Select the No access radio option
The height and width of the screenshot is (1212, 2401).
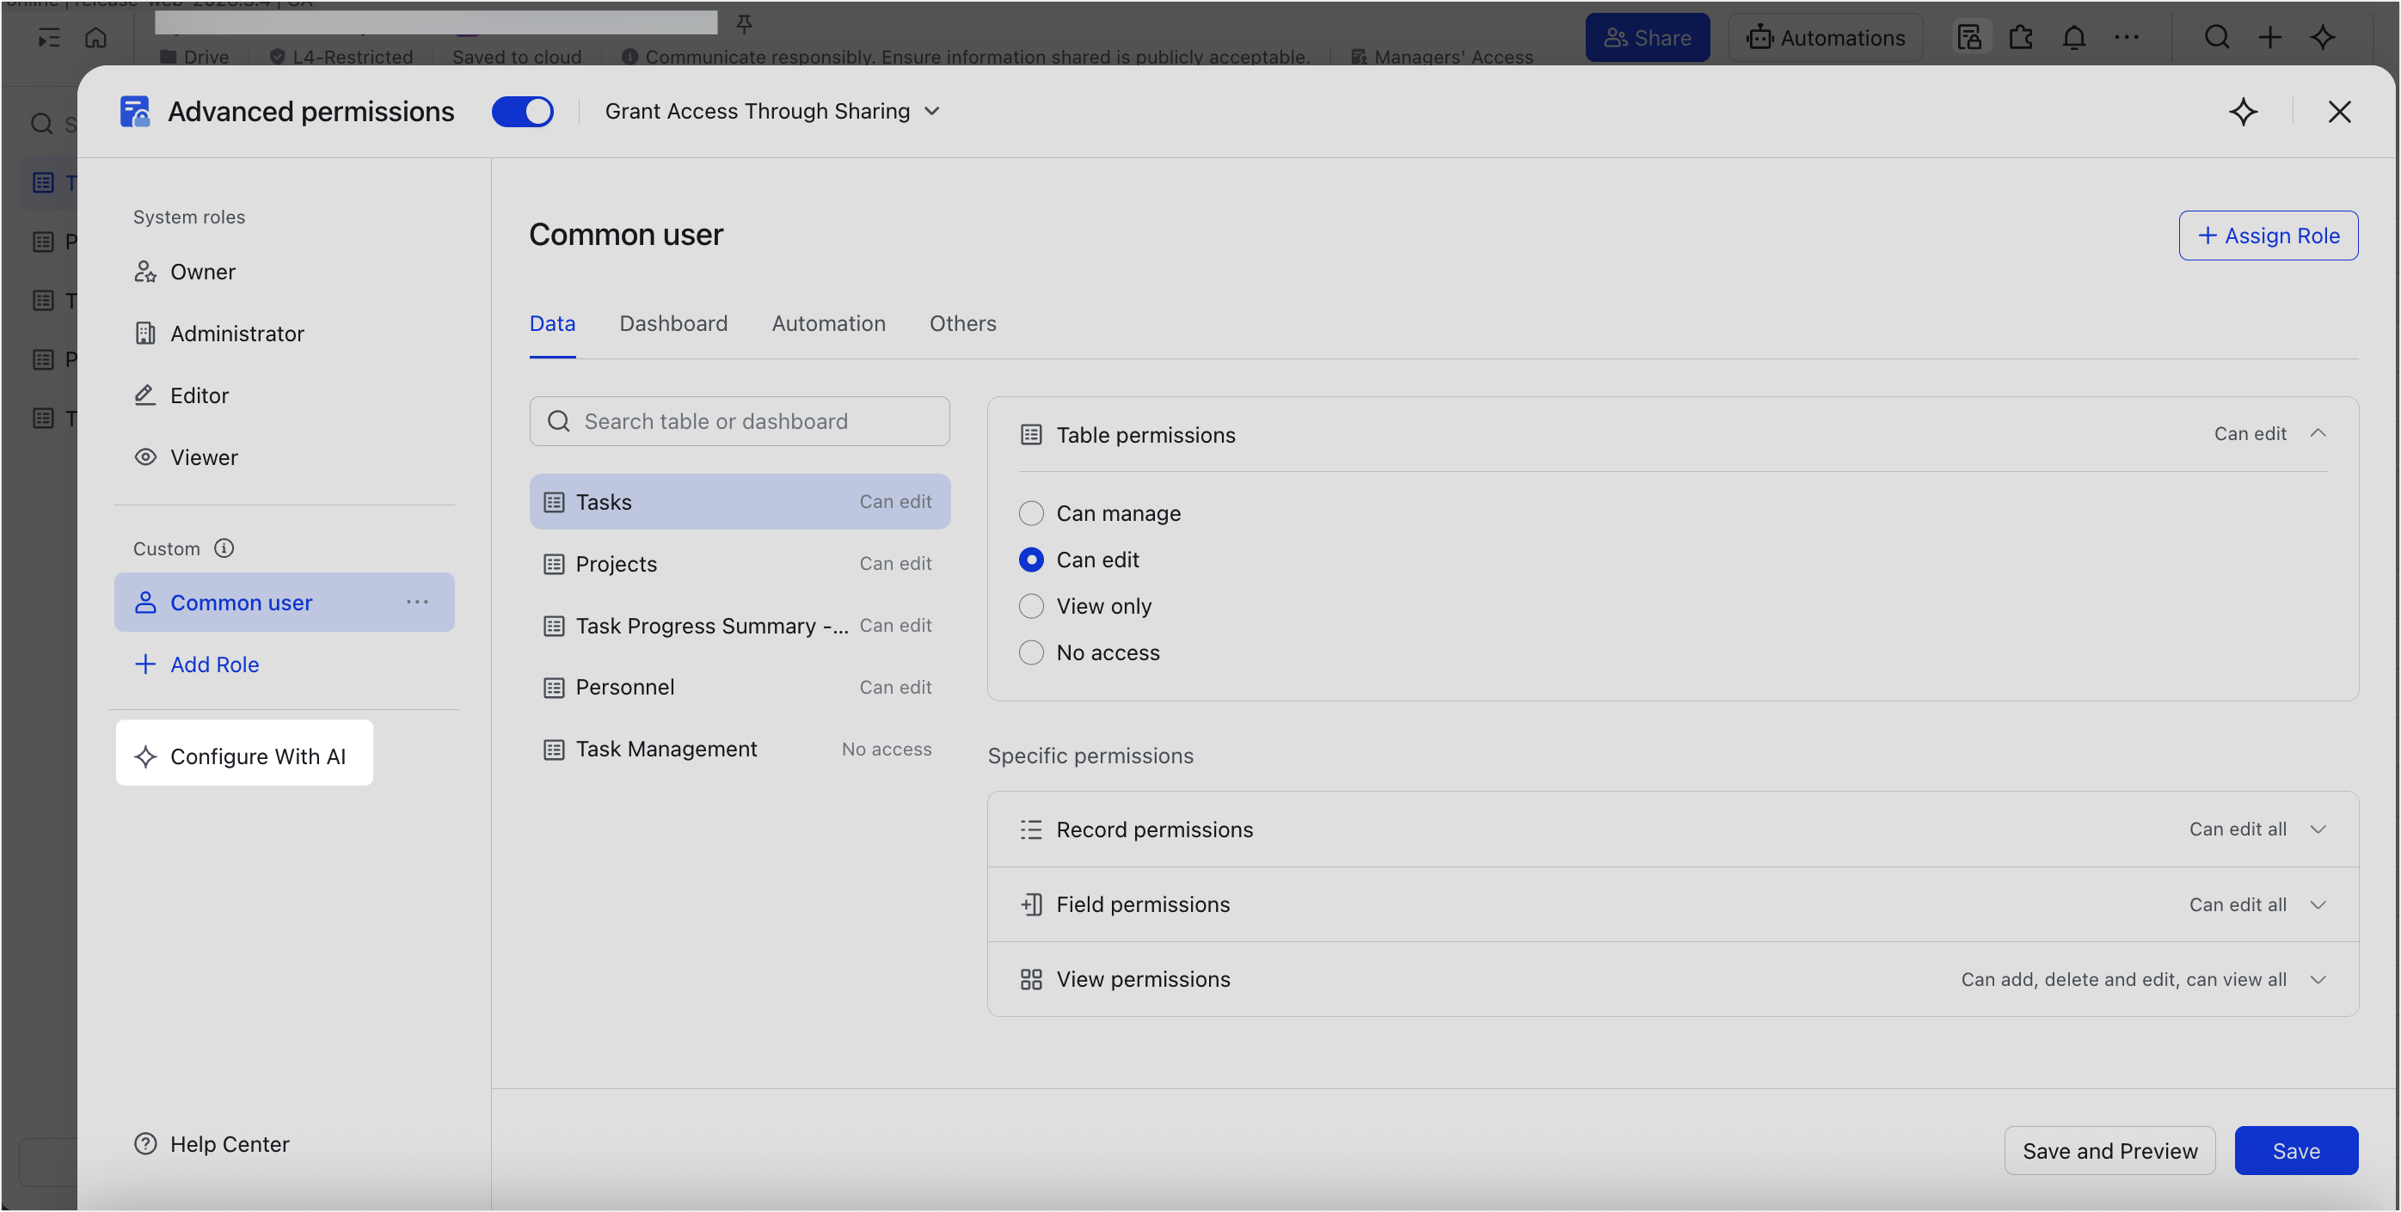tap(1030, 653)
